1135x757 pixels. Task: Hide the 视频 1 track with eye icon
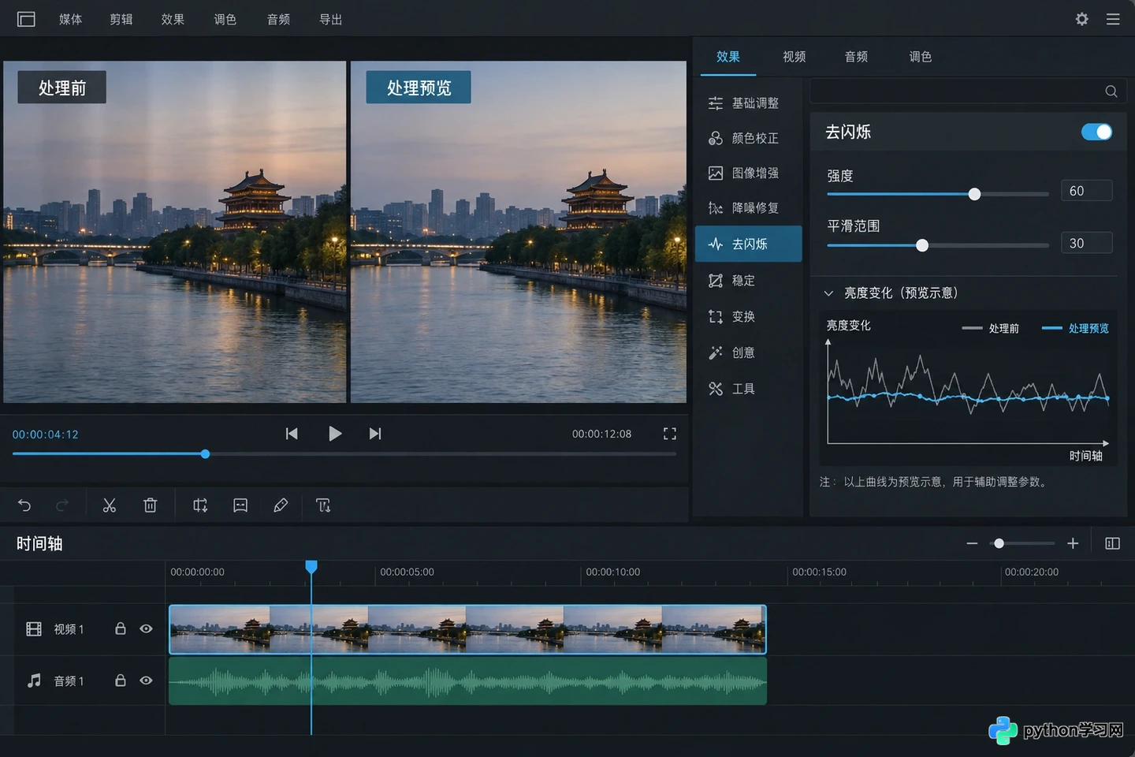pyautogui.click(x=146, y=628)
